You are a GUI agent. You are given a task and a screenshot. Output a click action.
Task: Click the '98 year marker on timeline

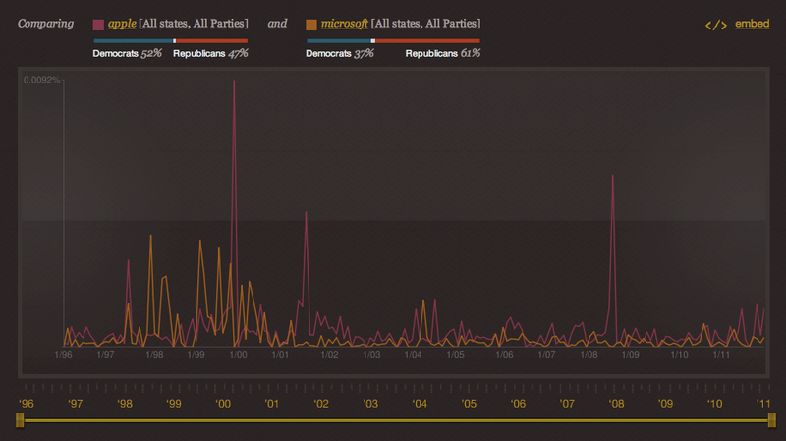(x=125, y=404)
